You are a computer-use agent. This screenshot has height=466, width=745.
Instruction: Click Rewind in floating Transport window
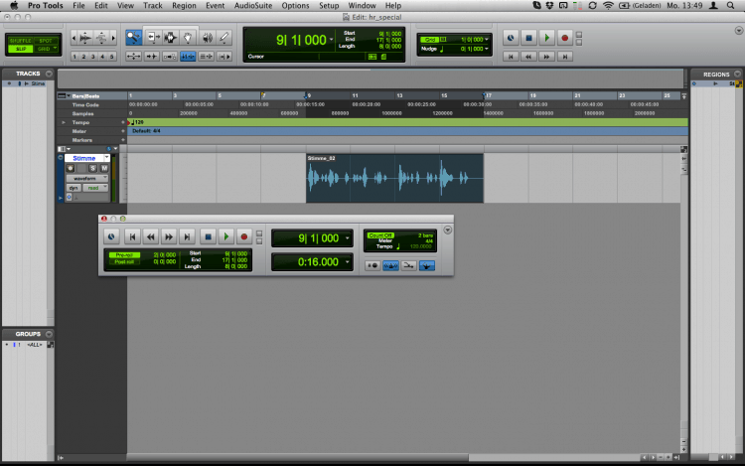tap(151, 236)
